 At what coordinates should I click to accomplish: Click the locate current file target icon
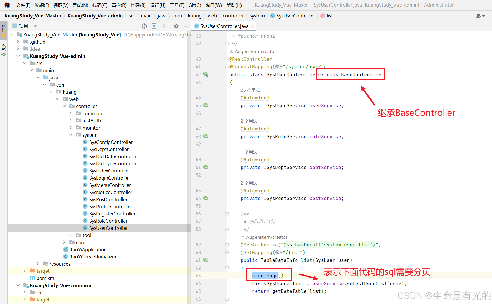(x=144, y=26)
